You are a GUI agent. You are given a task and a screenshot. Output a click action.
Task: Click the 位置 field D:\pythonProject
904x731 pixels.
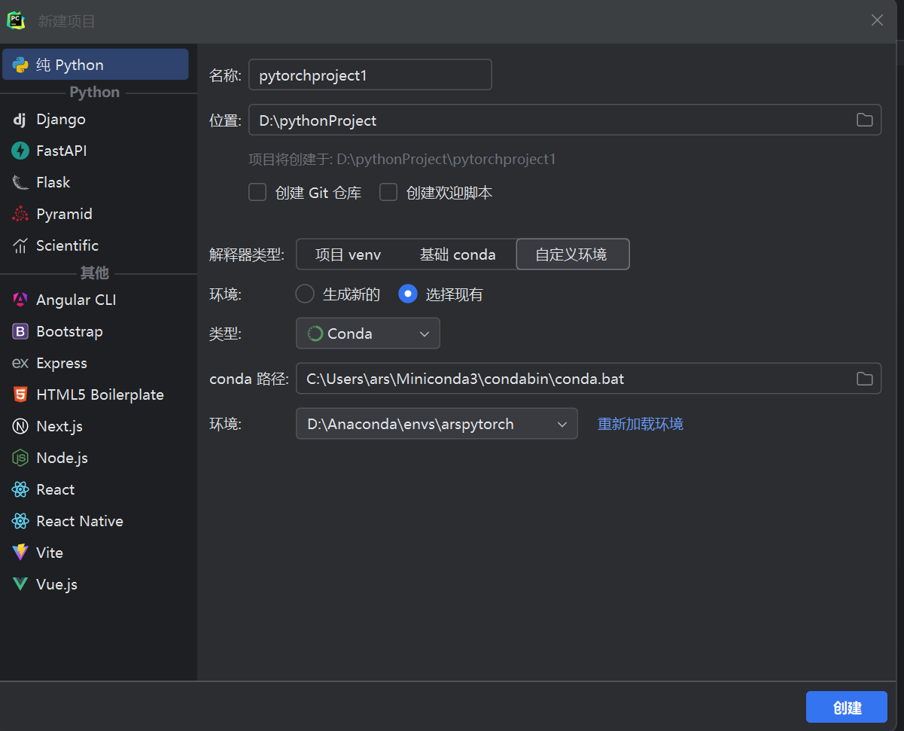click(x=565, y=120)
